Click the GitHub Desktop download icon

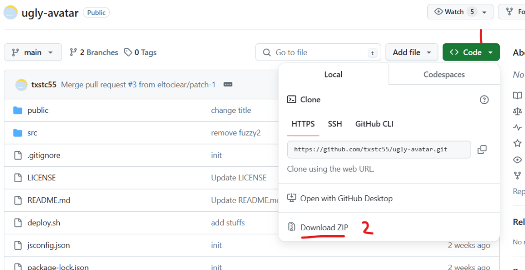tap(292, 198)
